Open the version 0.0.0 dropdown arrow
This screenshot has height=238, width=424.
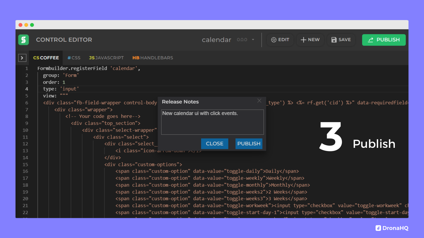pyautogui.click(x=253, y=40)
